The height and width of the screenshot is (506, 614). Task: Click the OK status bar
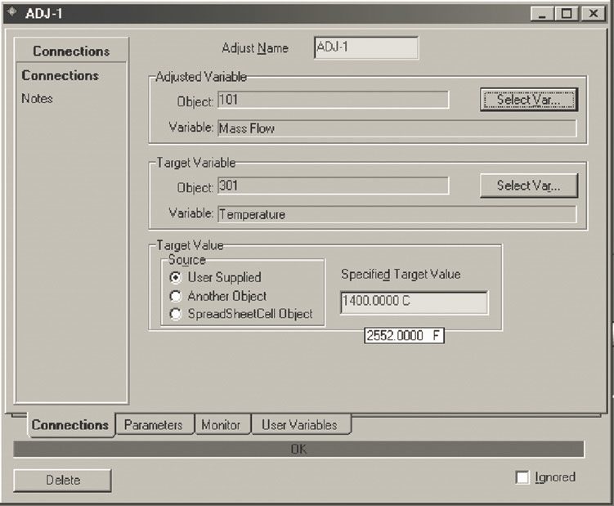coord(298,449)
